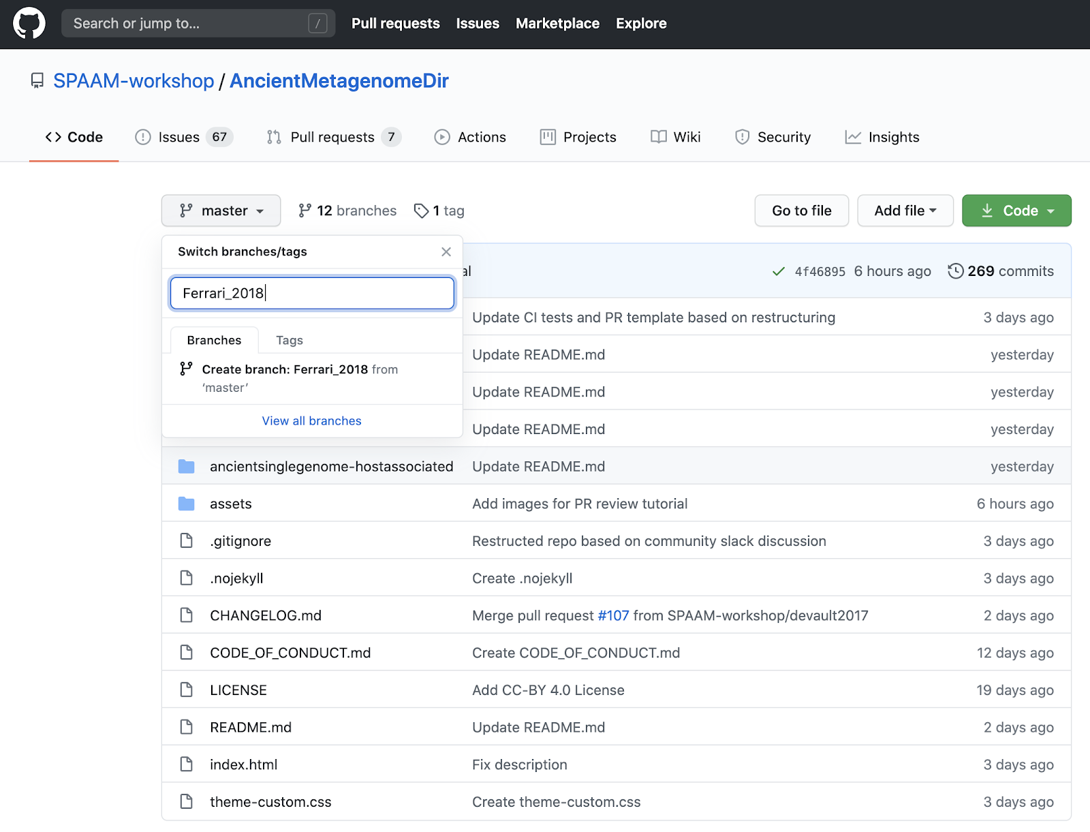Screen dimensions: 1090x832
Task: Click the Insights graph icon
Action: [x=853, y=138]
